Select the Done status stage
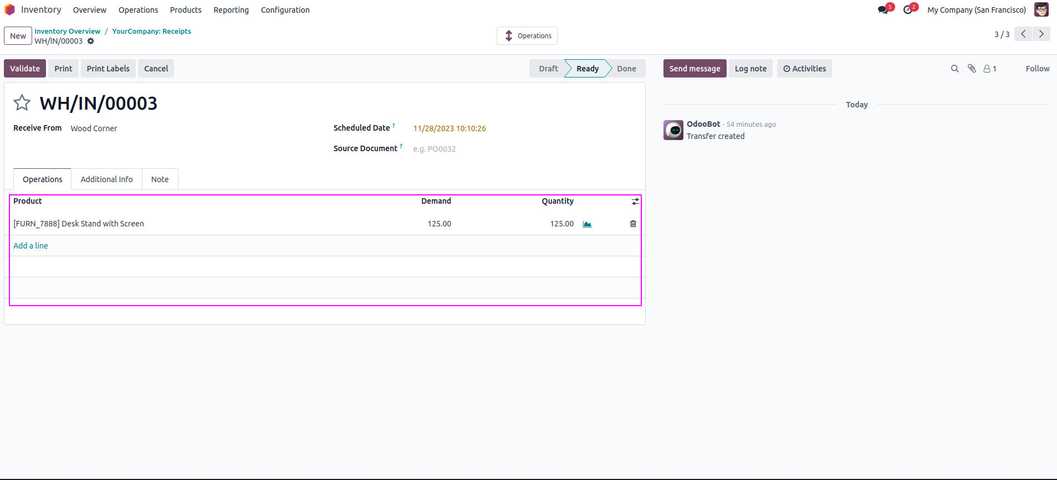The image size is (1057, 480). tap(626, 69)
